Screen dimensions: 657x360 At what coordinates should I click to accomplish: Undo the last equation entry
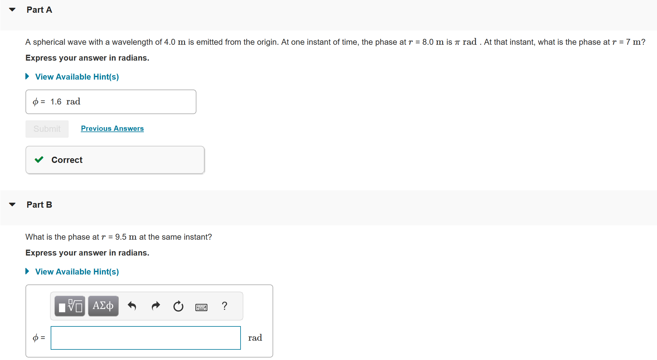[132, 306]
